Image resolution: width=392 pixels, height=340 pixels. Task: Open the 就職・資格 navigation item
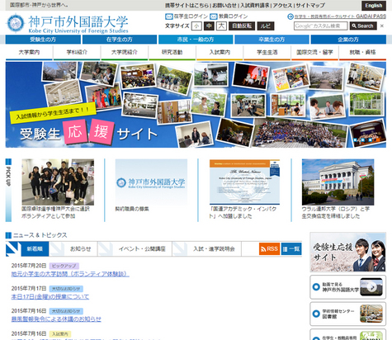coord(362,52)
